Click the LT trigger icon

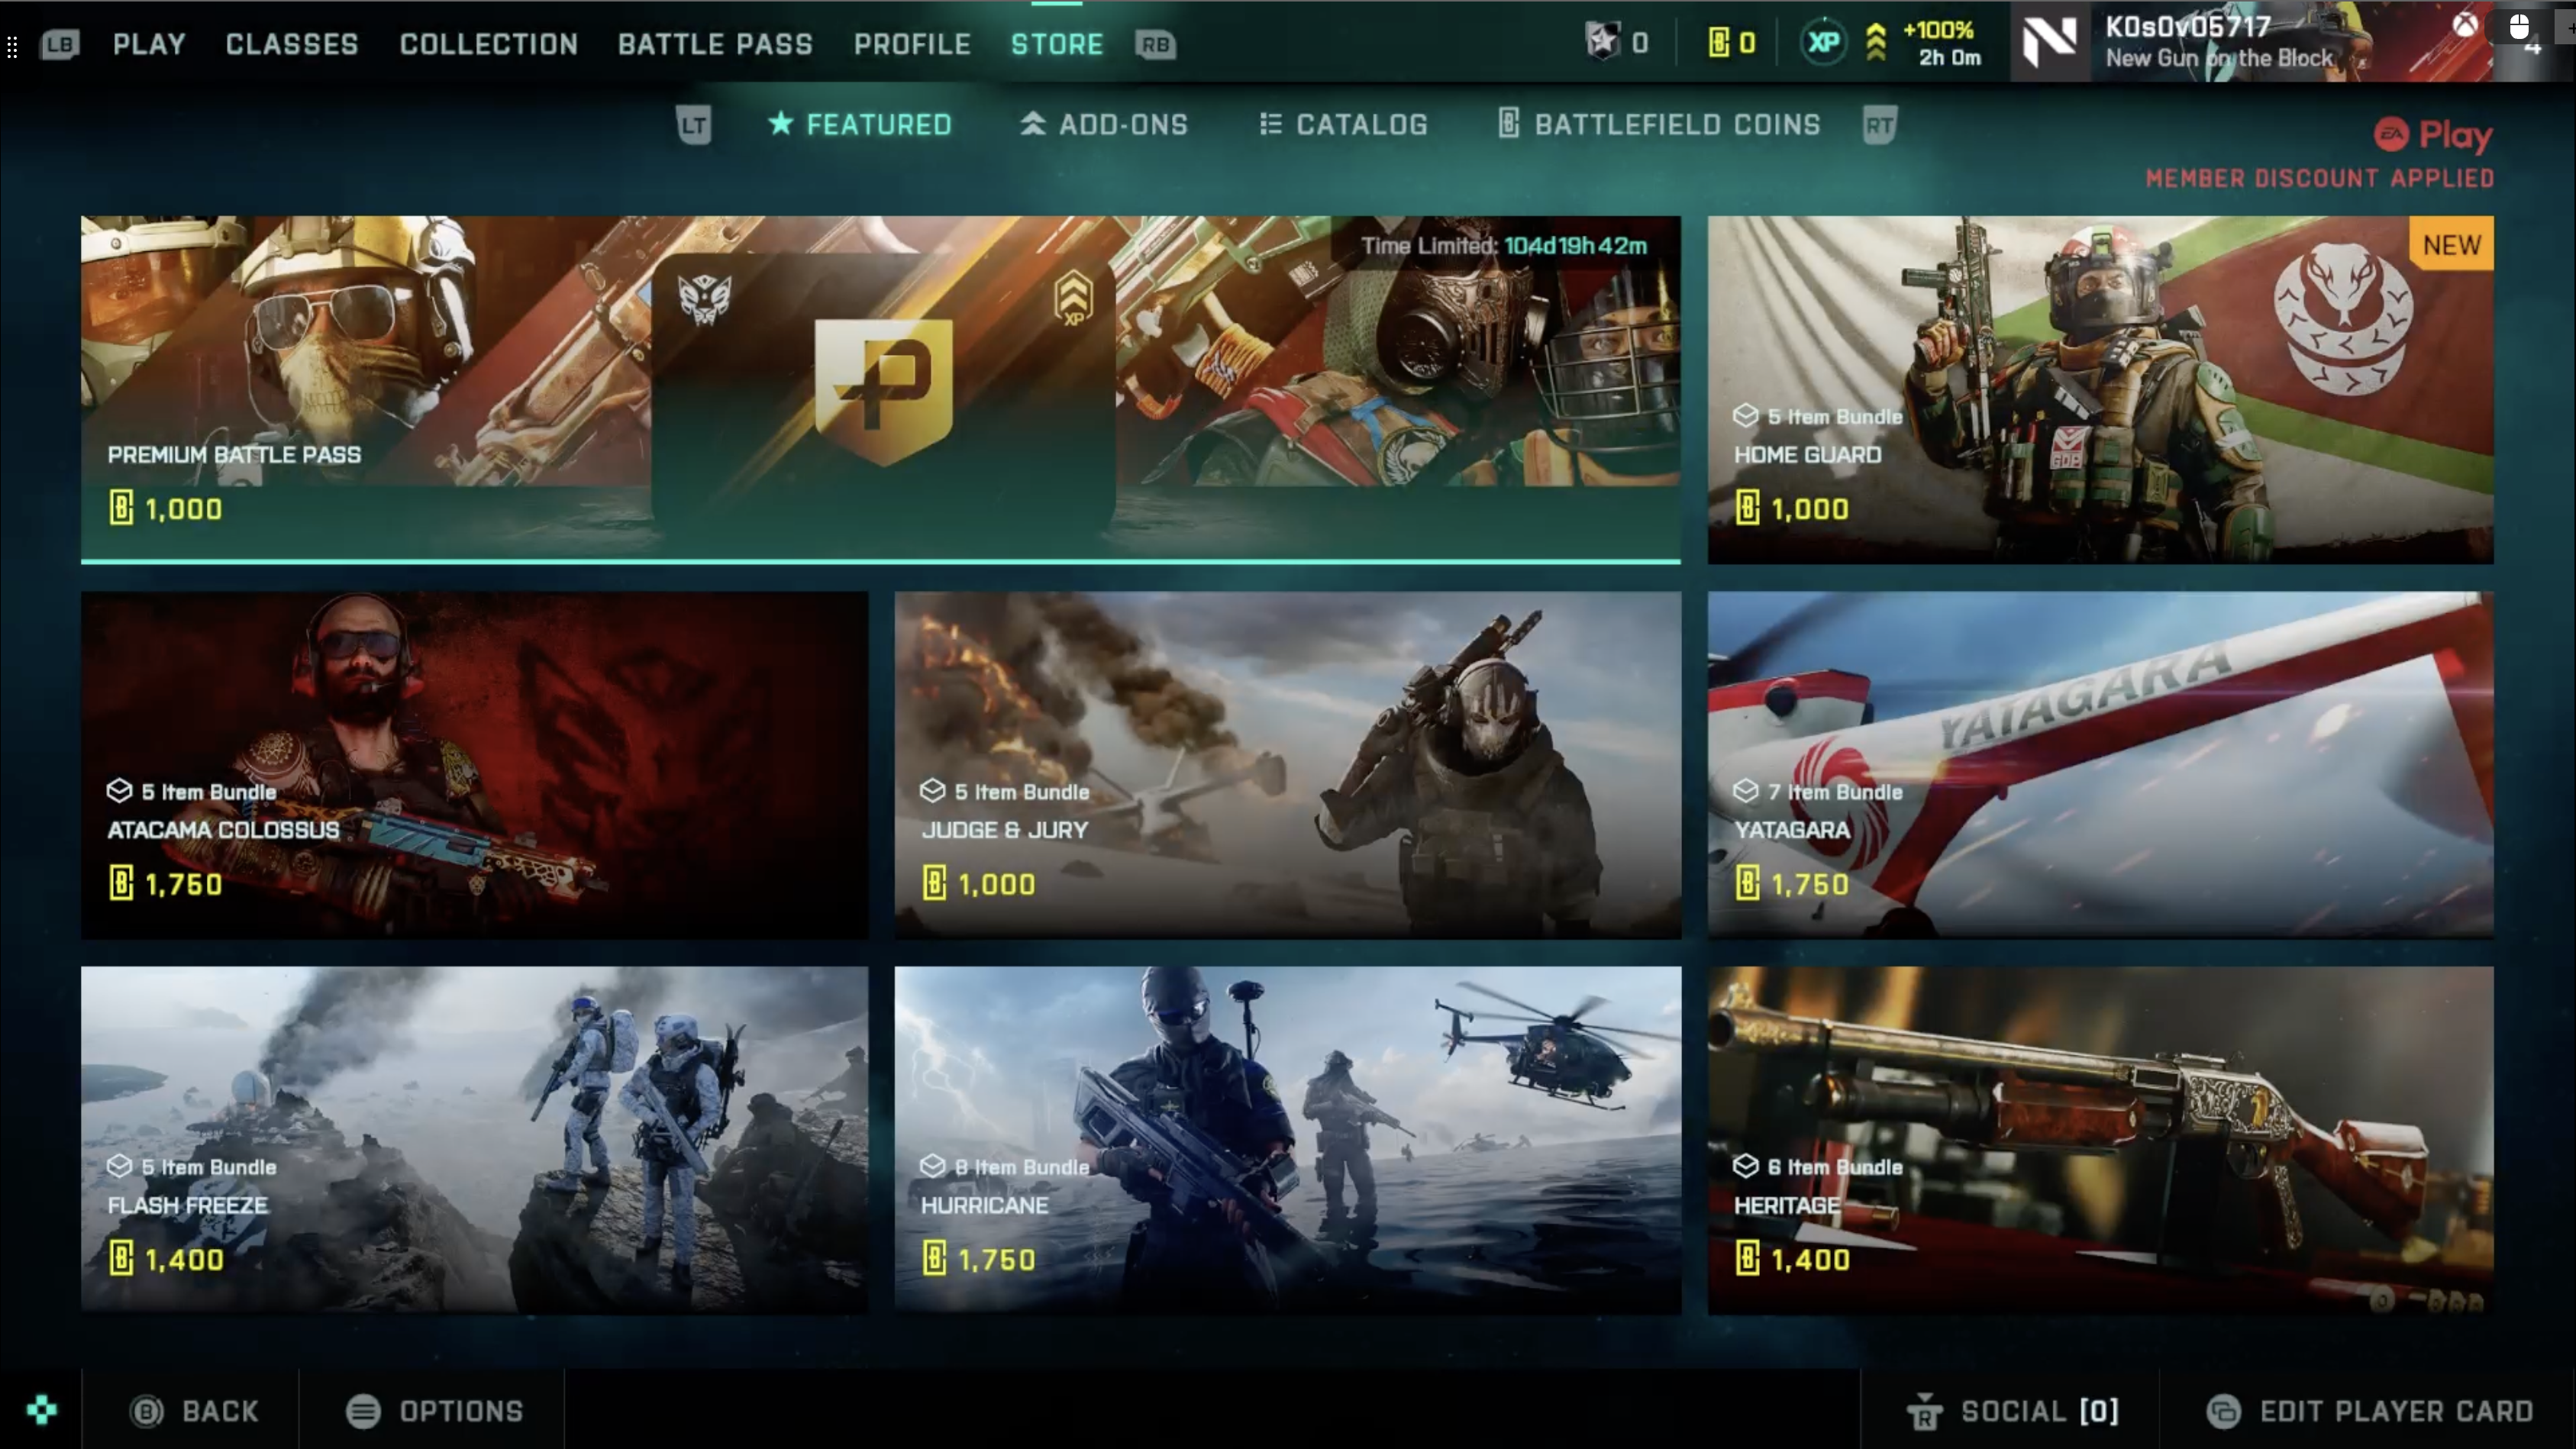pos(693,125)
